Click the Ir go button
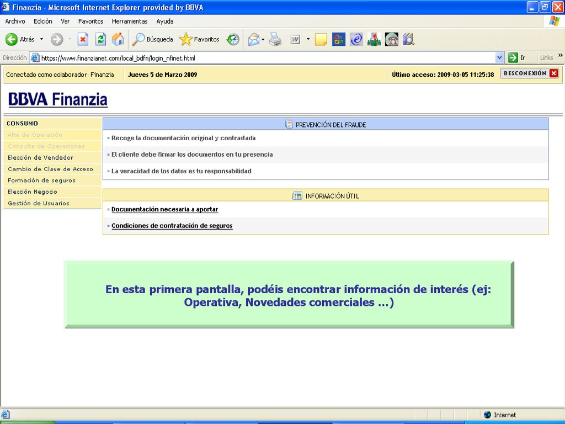This screenshot has height=424, width=565. click(516, 57)
